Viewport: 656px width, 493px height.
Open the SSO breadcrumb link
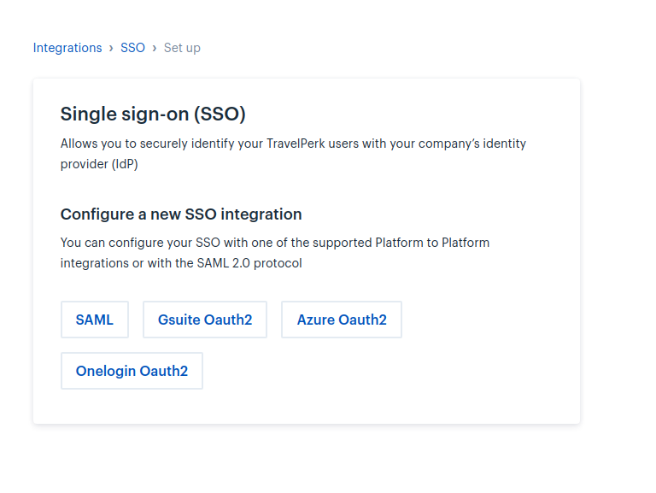[x=132, y=48]
